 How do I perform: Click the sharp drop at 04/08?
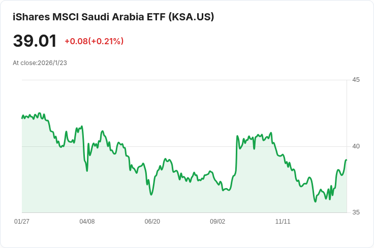pyautogui.click(x=87, y=171)
